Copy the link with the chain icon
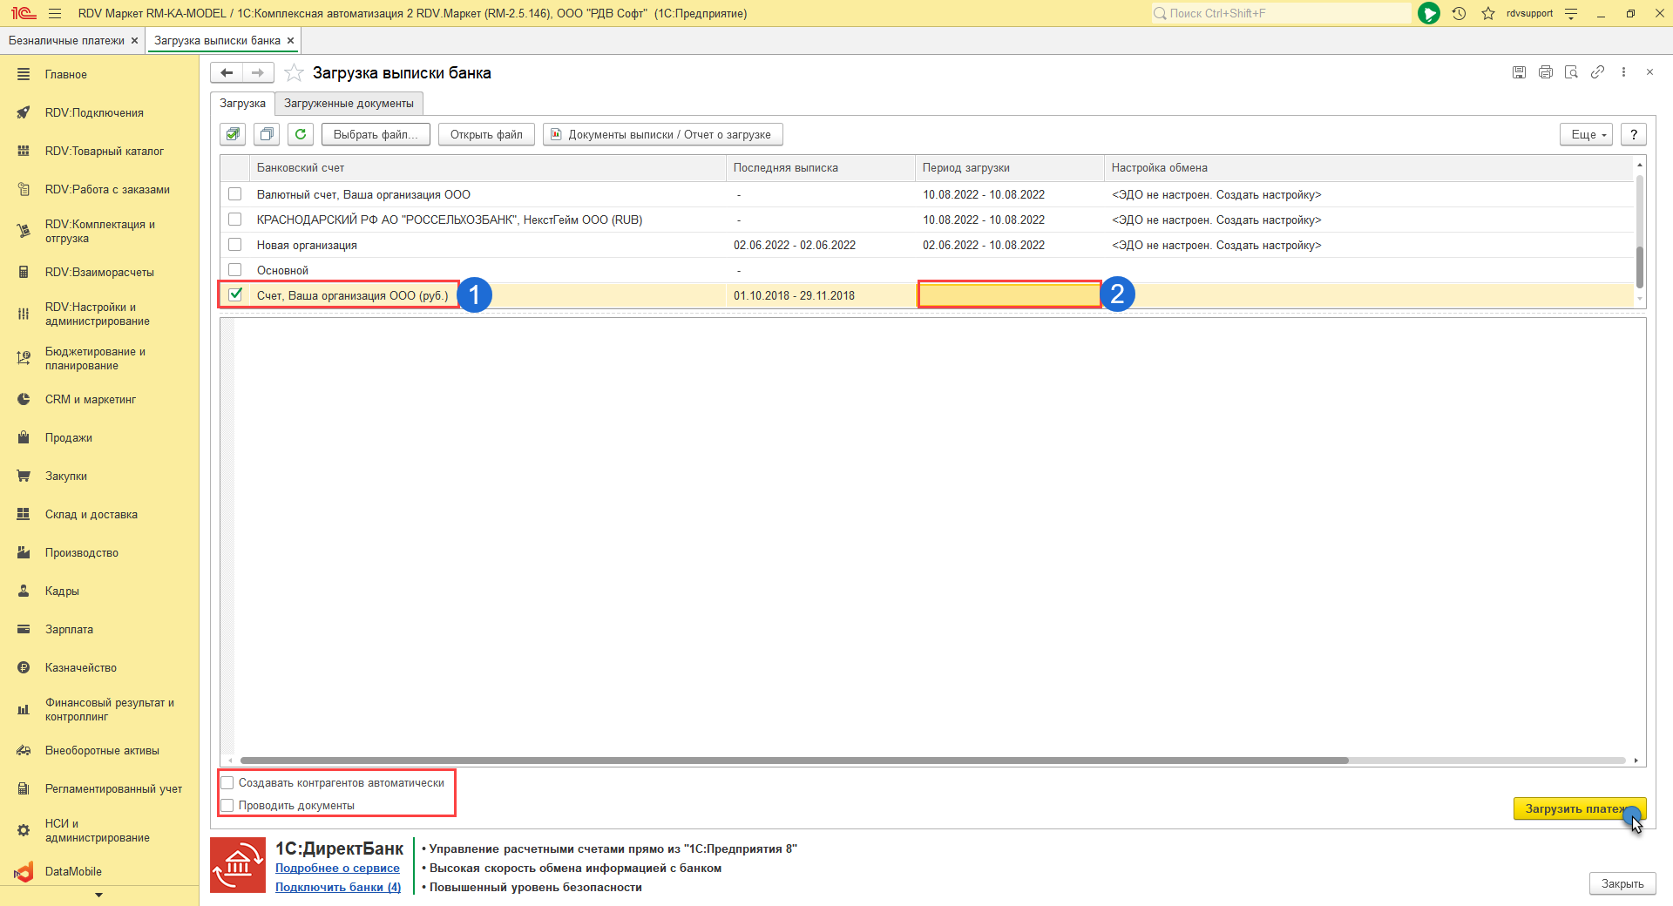 click(1597, 72)
